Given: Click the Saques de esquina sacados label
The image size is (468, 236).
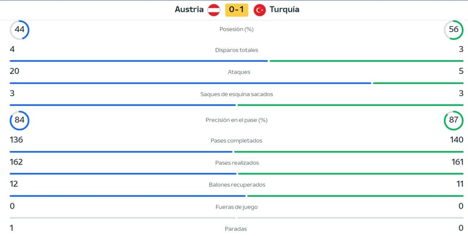Looking at the screenshot, I should pyautogui.click(x=236, y=94).
